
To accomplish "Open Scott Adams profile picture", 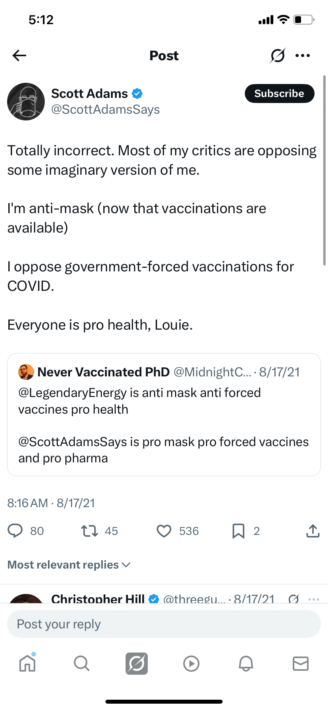I will [26, 101].
